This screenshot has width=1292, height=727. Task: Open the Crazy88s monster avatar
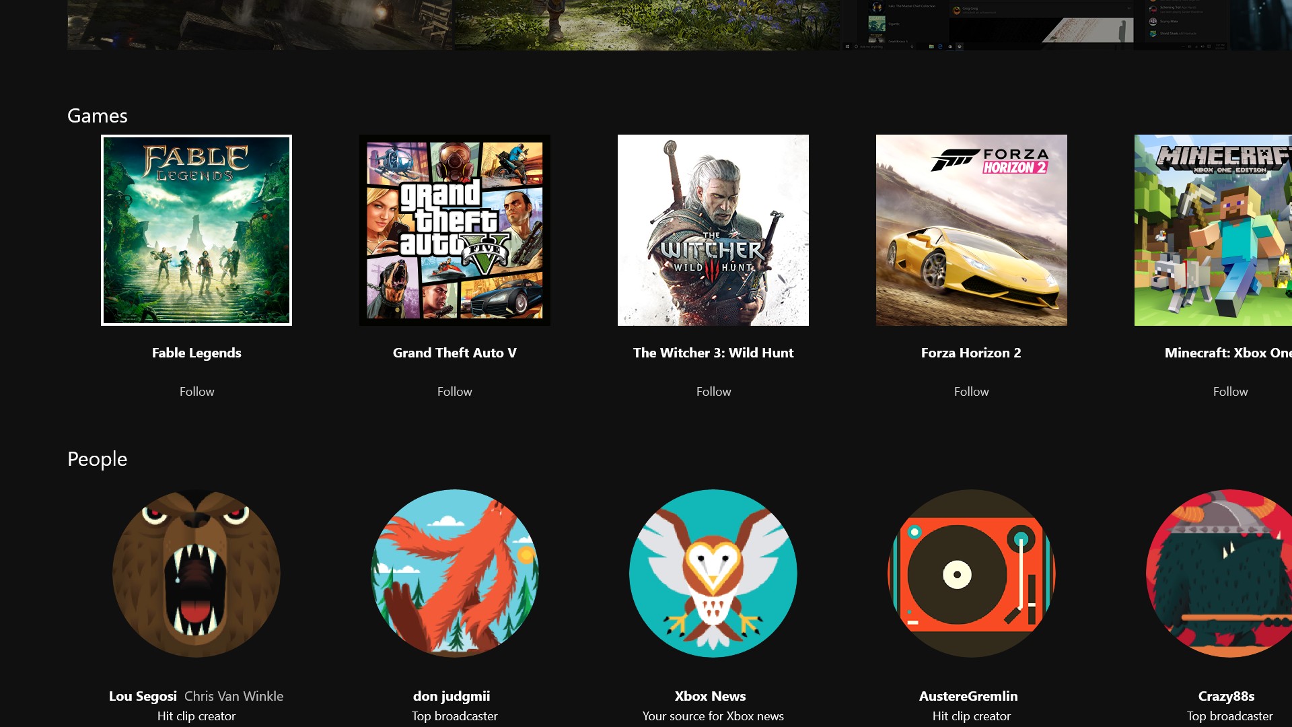[1219, 574]
